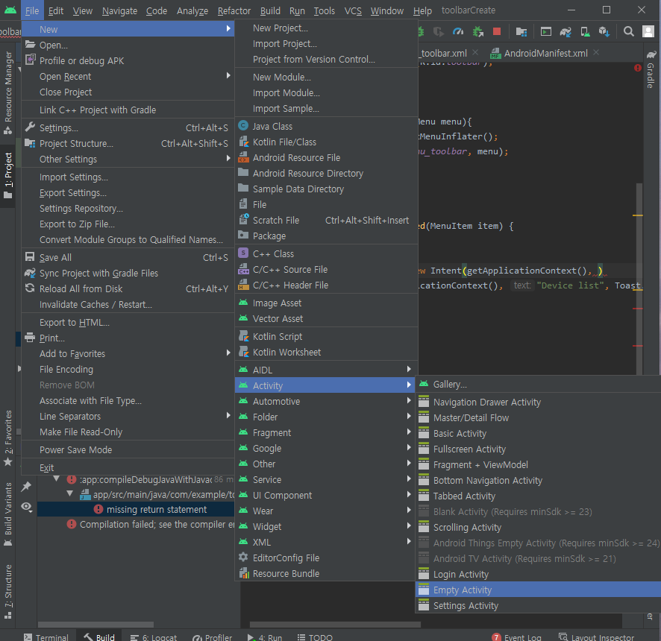Choose Android Resource File entry
Image resolution: width=661 pixels, height=641 pixels.
326,157
